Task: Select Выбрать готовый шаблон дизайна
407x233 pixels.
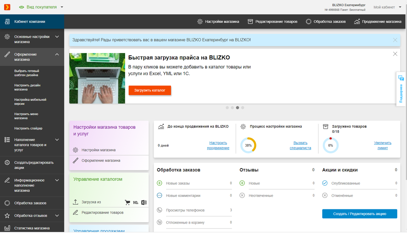Action: coord(26,73)
